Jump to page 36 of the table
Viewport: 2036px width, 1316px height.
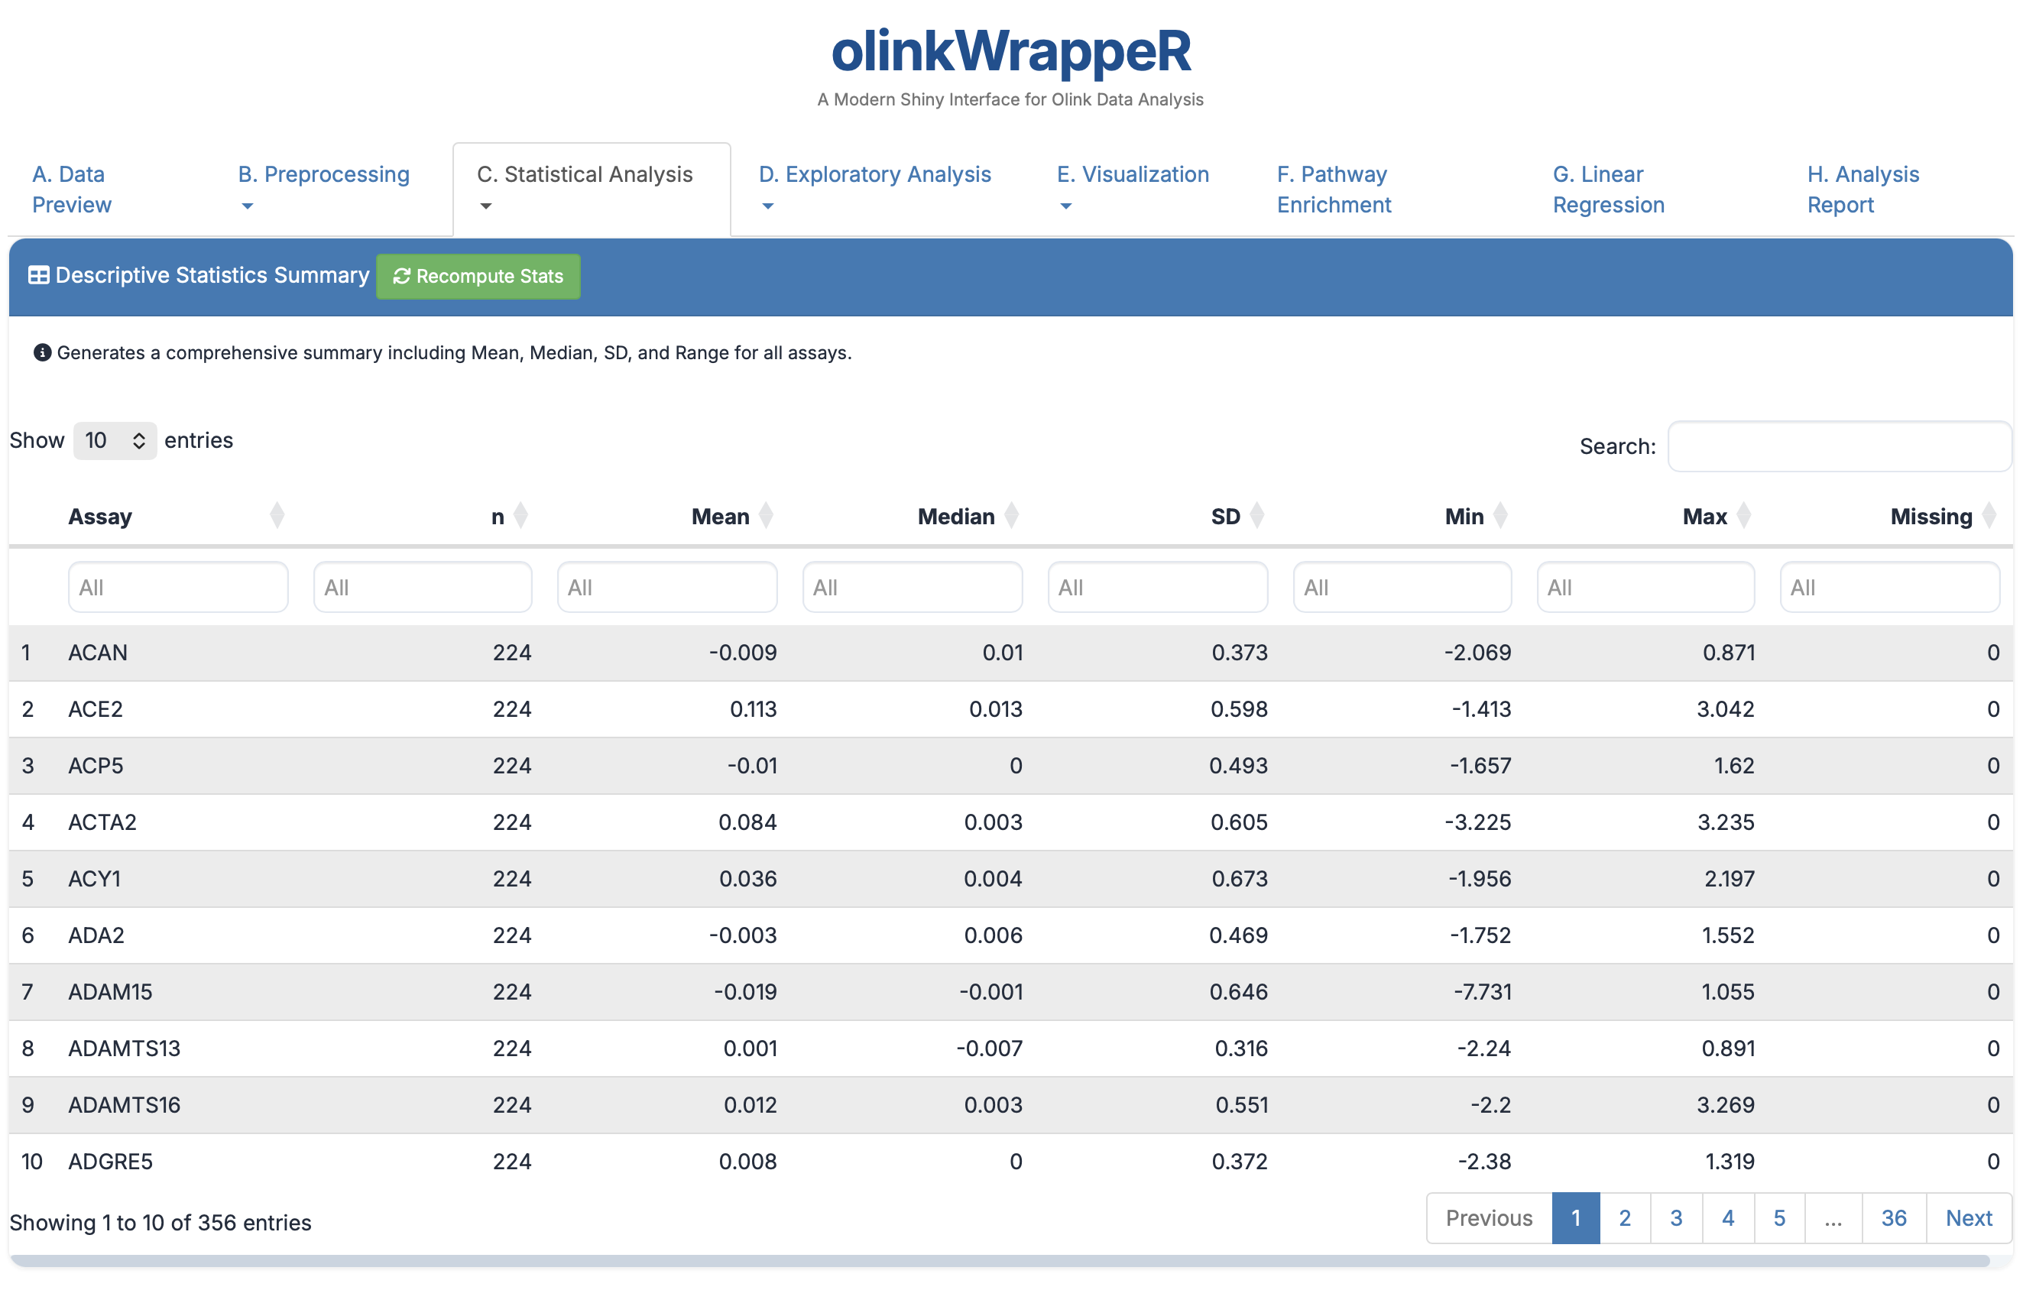point(1892,1217)
